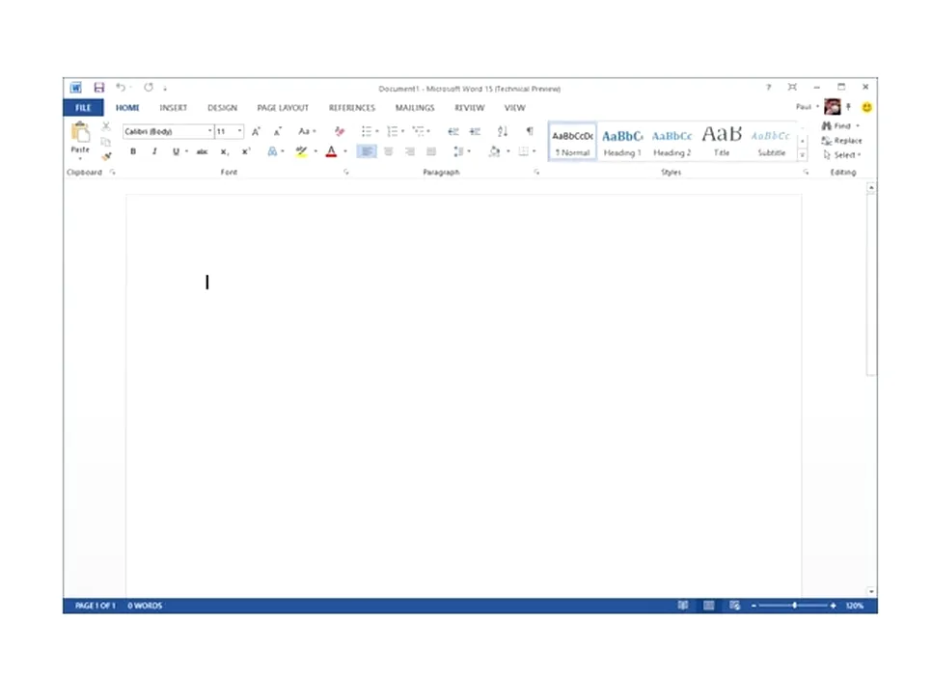Click the Clear Formatting eraser icon
The height and width of the screenshot is (675, 932).
tap(339, 131)
